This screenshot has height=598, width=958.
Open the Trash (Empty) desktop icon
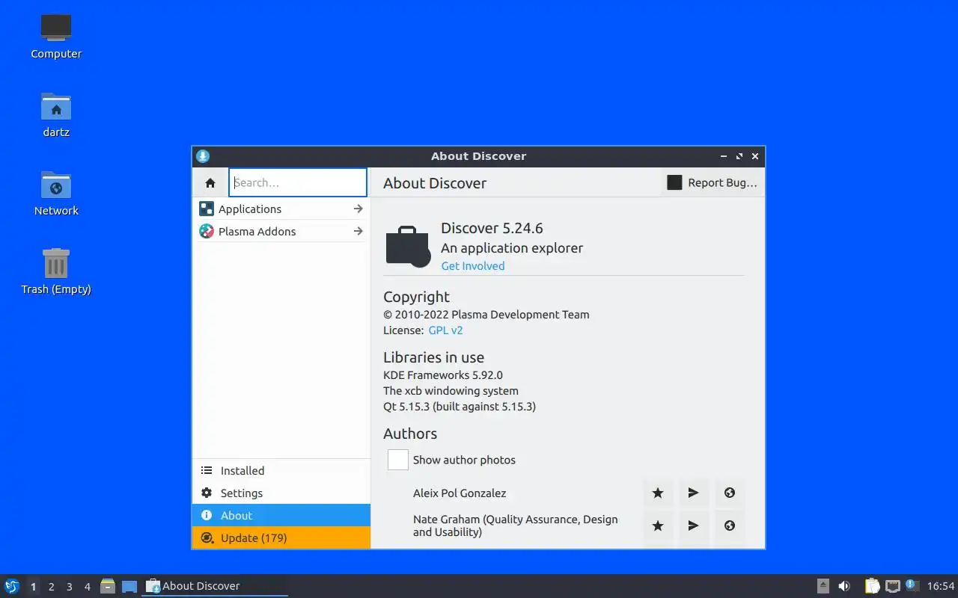(56, 263)
